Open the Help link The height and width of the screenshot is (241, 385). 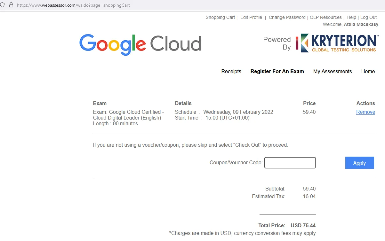tap(351, 17)
